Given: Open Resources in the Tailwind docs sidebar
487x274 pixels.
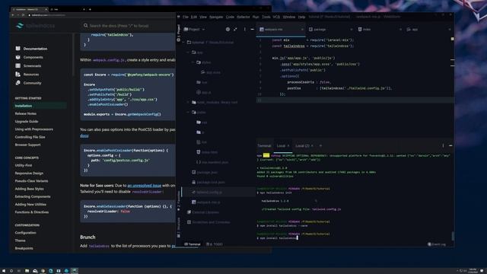Looking at the screenshot, I should click(x=31, y=75).
